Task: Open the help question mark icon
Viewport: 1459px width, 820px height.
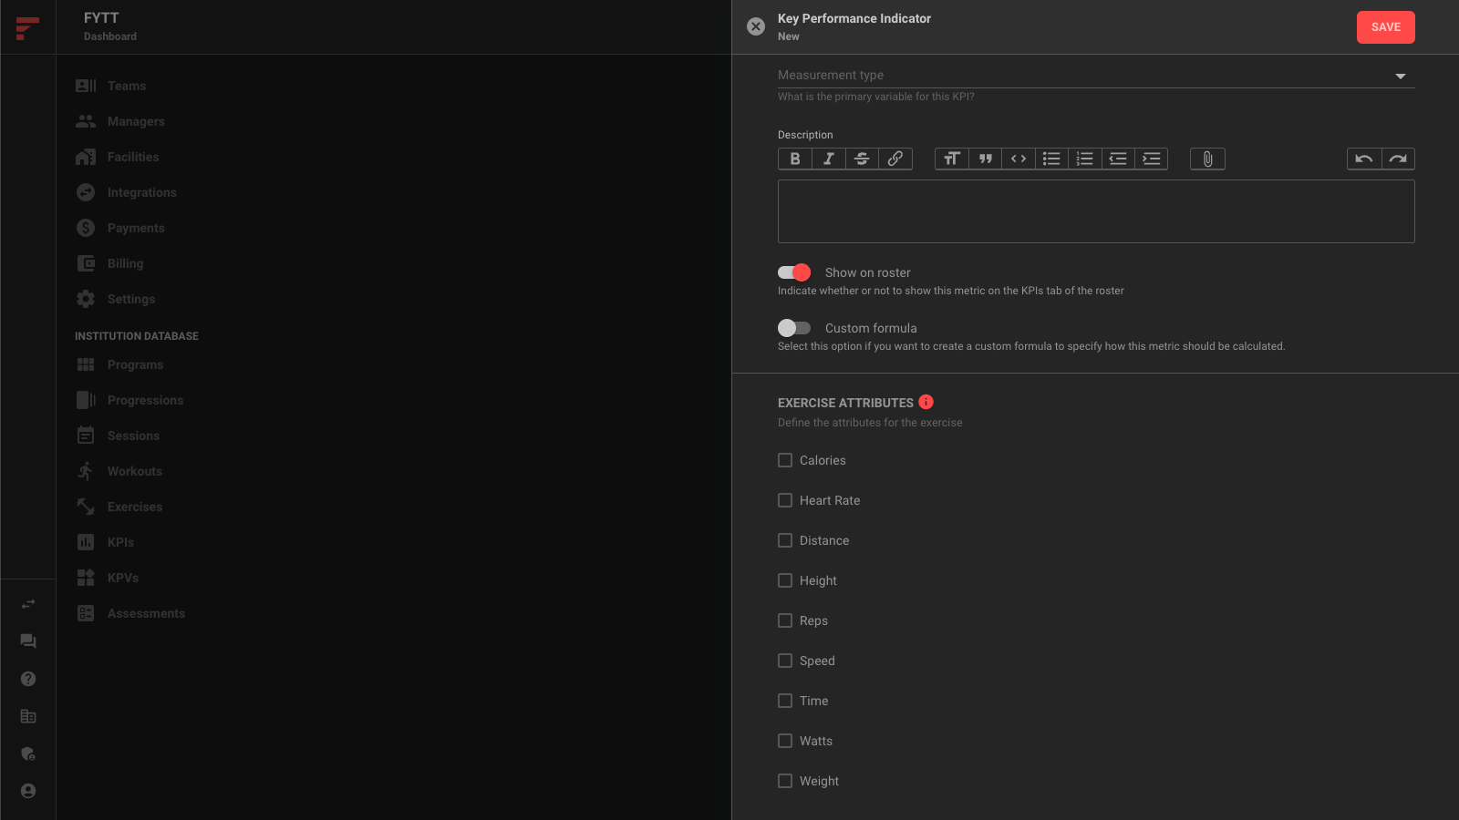Action: (28, 679)
